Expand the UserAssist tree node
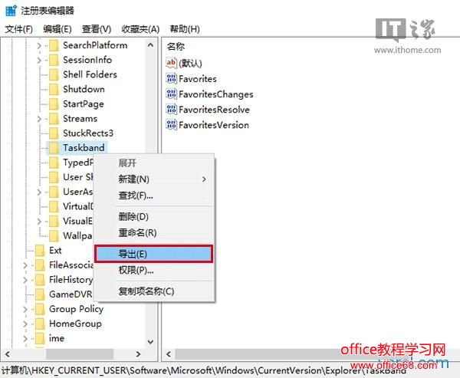The image size is (460, 378). point(39,192)
